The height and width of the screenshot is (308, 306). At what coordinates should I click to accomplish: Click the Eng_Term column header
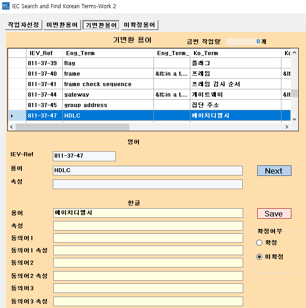pyautogui.click(x=108, y=53)
